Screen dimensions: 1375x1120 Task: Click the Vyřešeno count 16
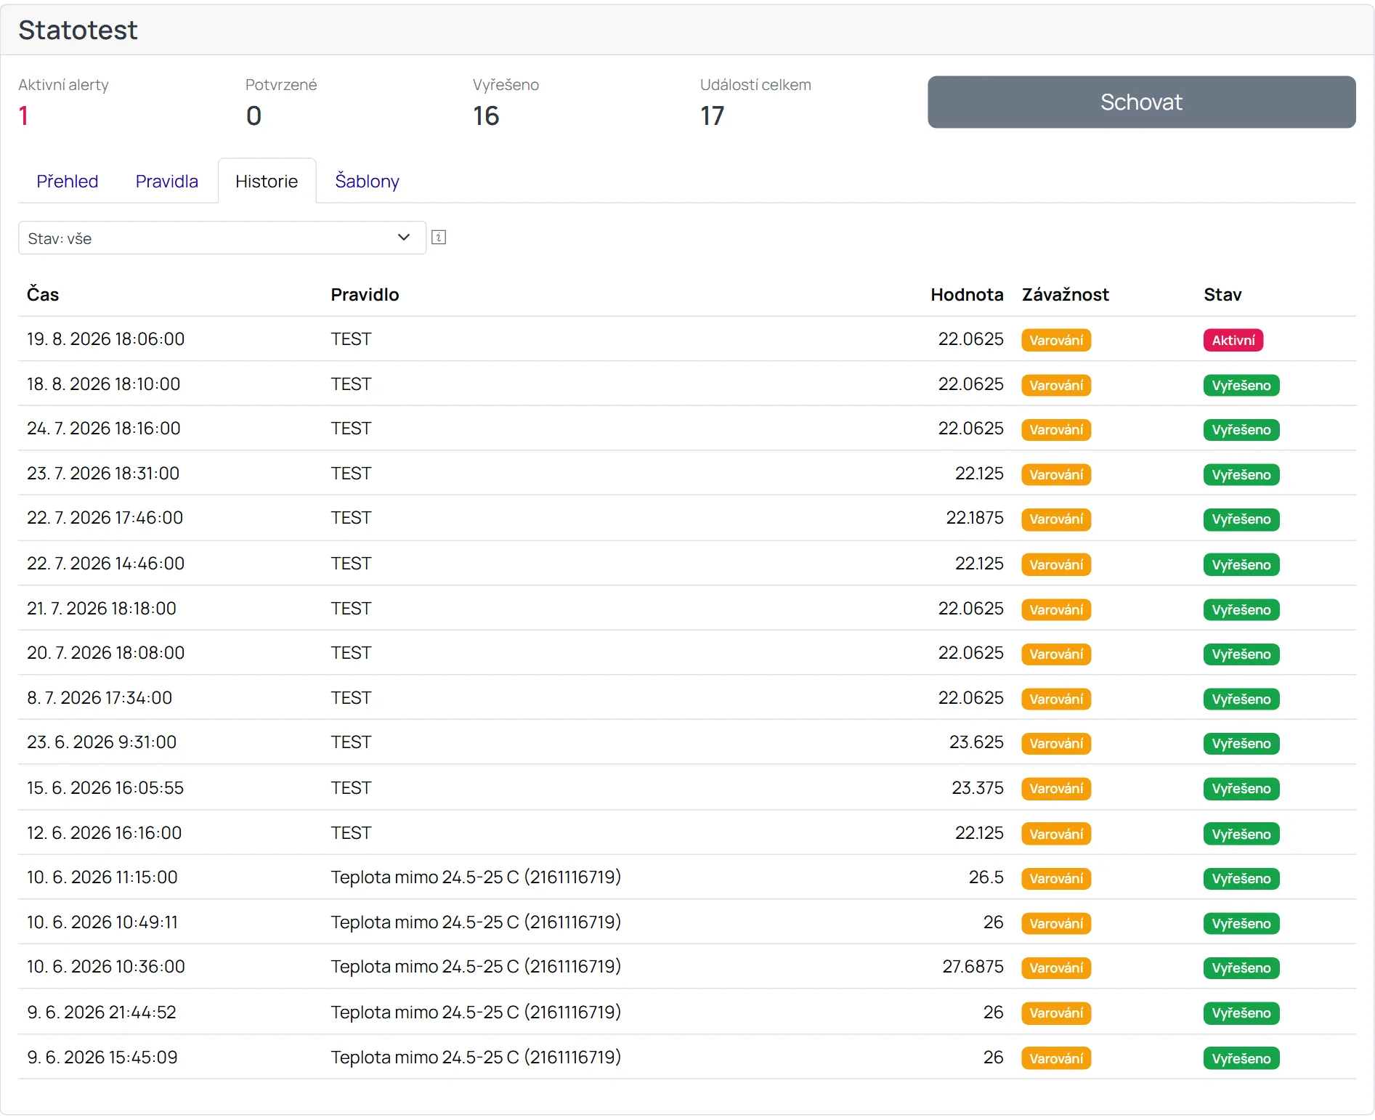click(486, 116)
